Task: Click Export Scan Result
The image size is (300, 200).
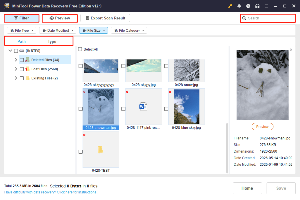Action: click(x=105, y=18)
